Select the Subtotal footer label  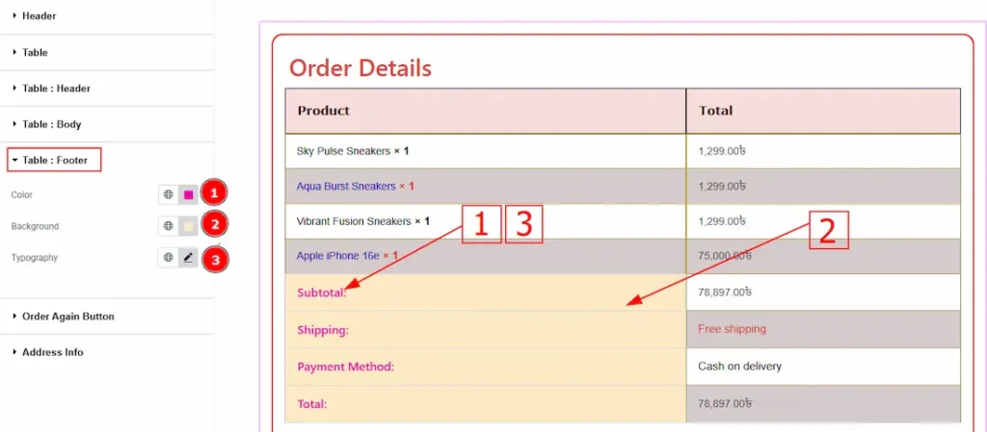click(322, 292)
